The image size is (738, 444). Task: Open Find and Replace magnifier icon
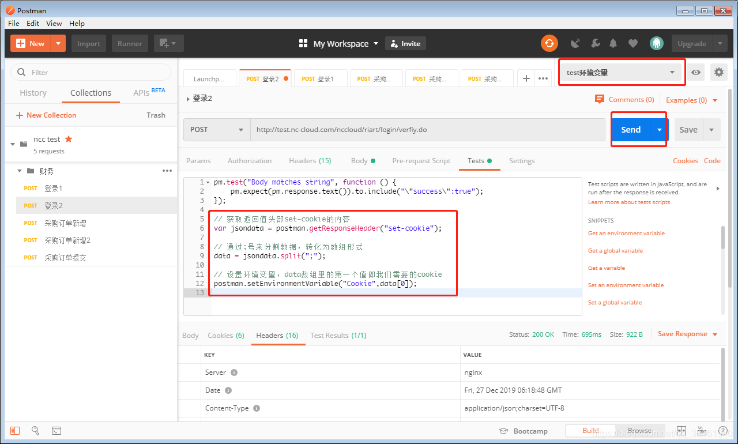pos(35,431)
